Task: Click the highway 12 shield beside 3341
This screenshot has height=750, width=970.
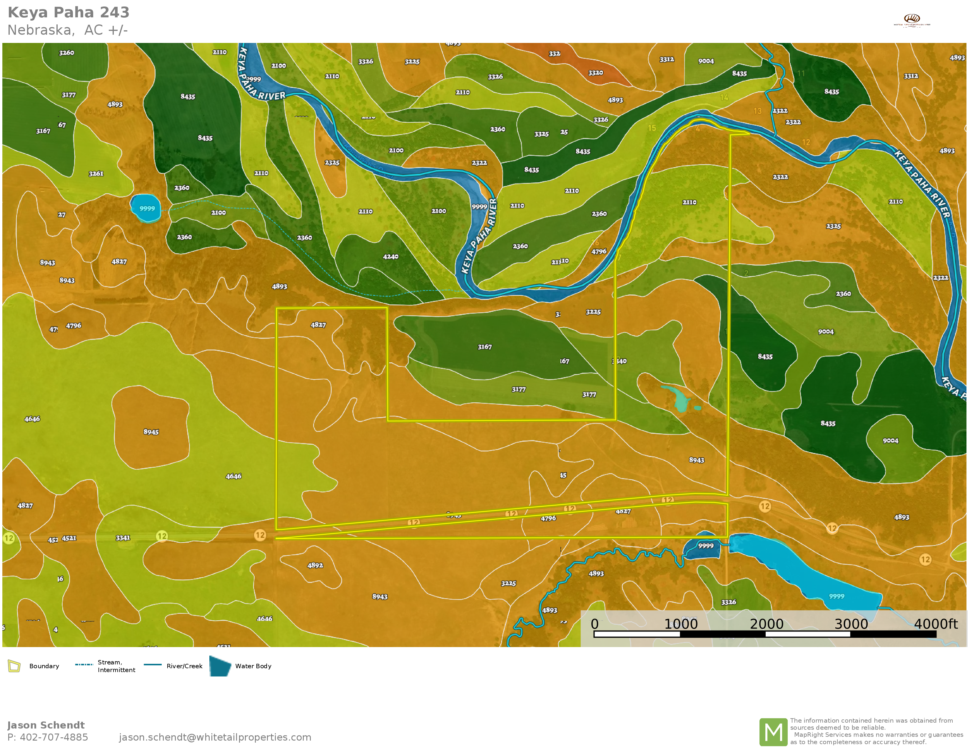Action: click(x=162, y=536)
